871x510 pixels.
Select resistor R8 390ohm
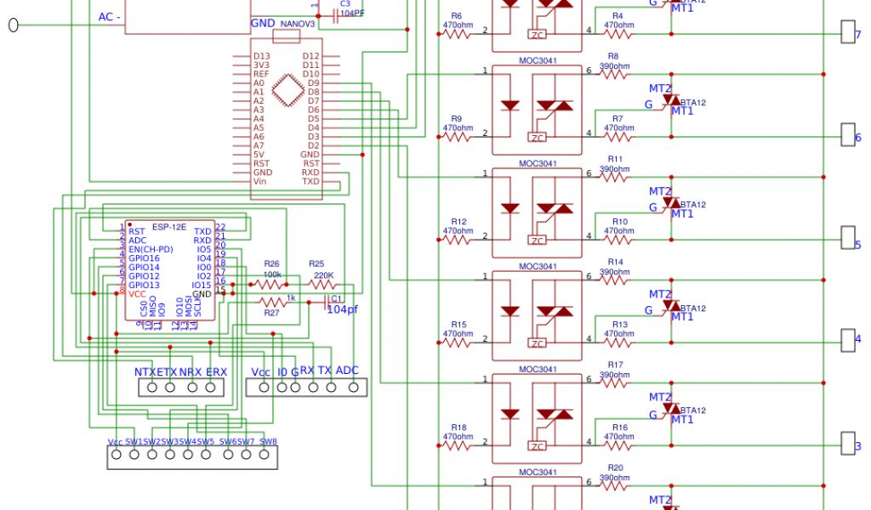(x=614, y=75)
